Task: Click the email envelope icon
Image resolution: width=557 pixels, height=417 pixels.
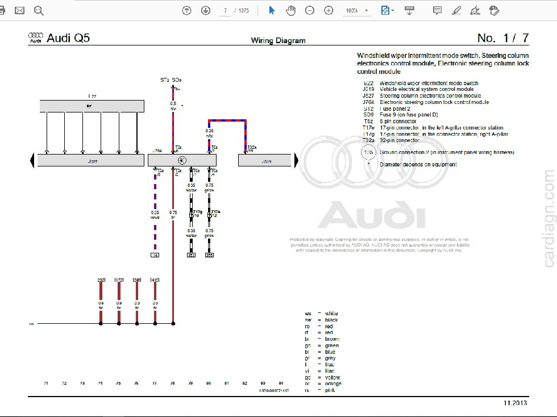Action: pyautogui.click(x=19, y=11)
